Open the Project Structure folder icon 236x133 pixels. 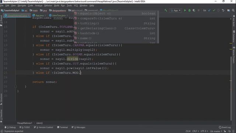(229, 10)
